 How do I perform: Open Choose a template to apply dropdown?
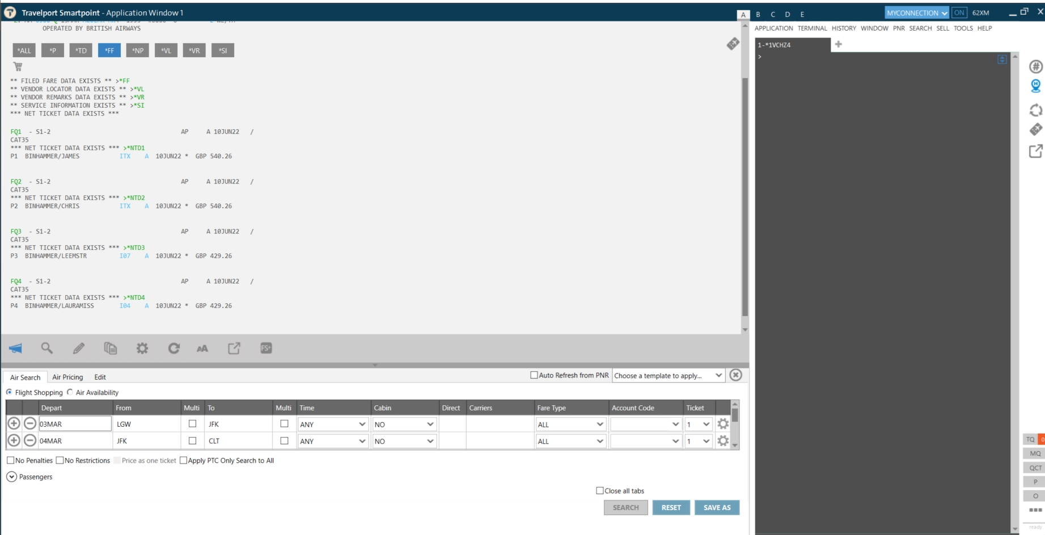tap(669, 375)
